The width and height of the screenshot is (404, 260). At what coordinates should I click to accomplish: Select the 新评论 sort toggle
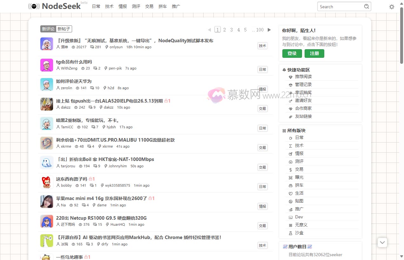coord(48,29)
